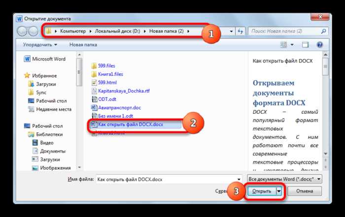The width and height of the screenshot is (345, 217).
Task: Select the Книга1.files folder
Action: tap(107, 74)
